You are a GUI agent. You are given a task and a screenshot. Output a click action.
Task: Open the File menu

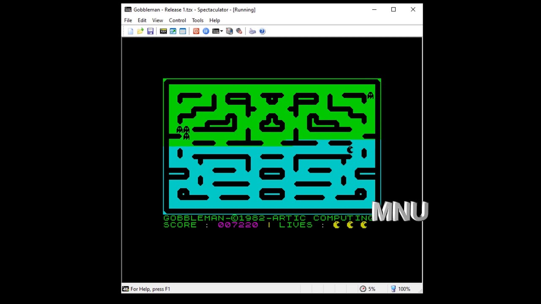(128, 20)
